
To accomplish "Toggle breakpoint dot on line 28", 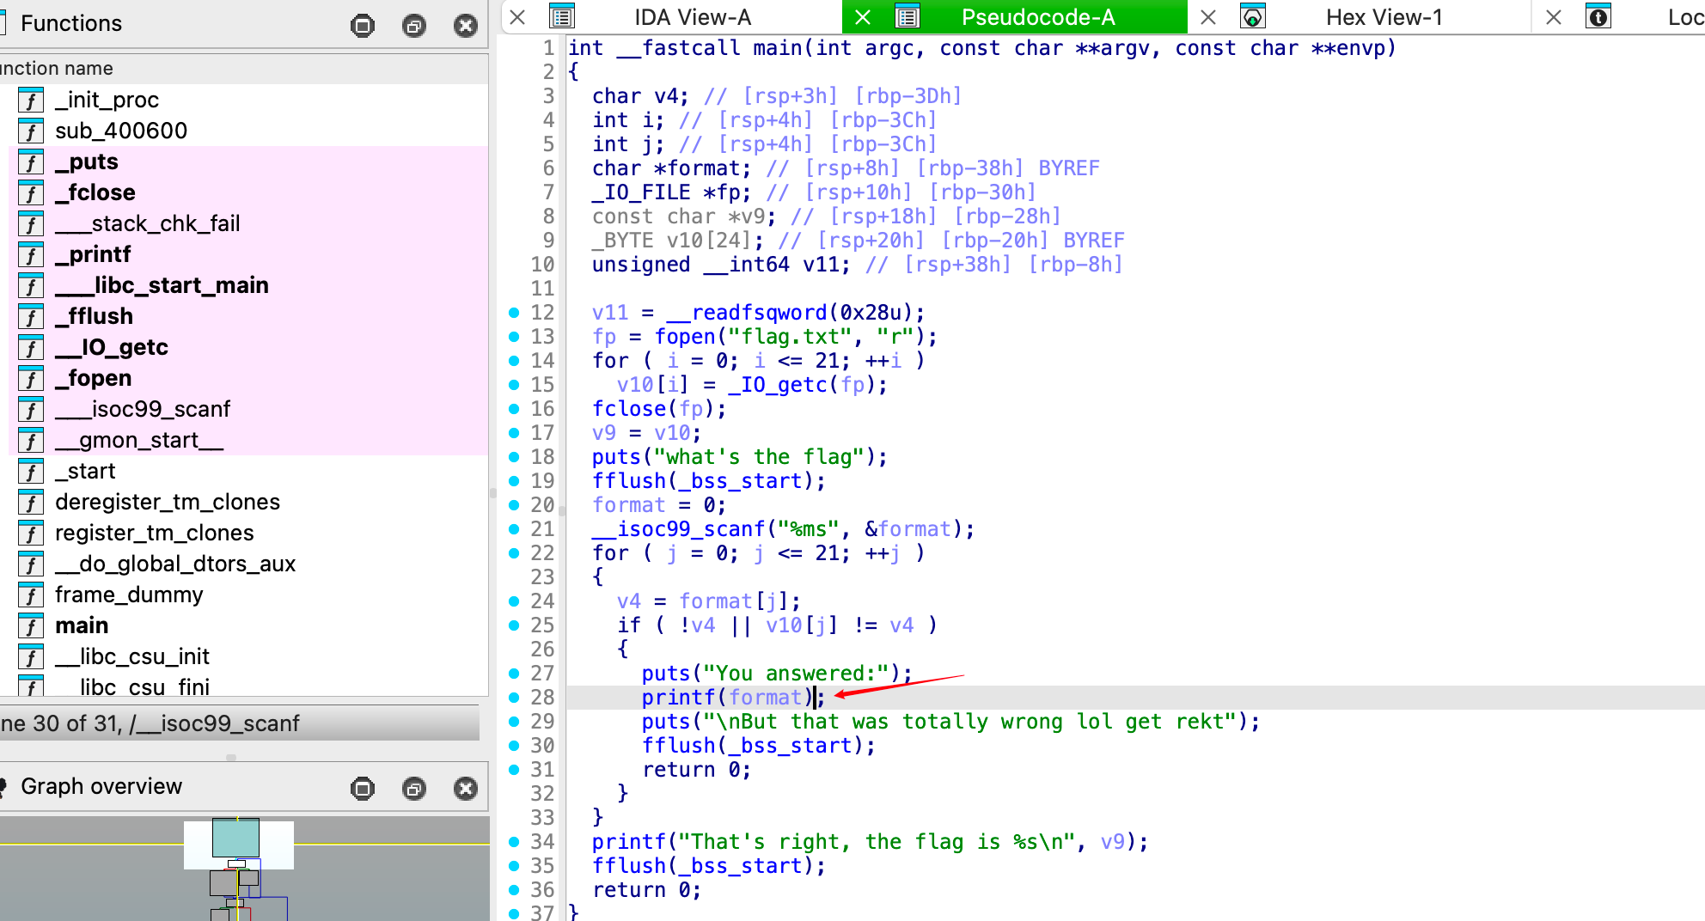I will [514, 698].
